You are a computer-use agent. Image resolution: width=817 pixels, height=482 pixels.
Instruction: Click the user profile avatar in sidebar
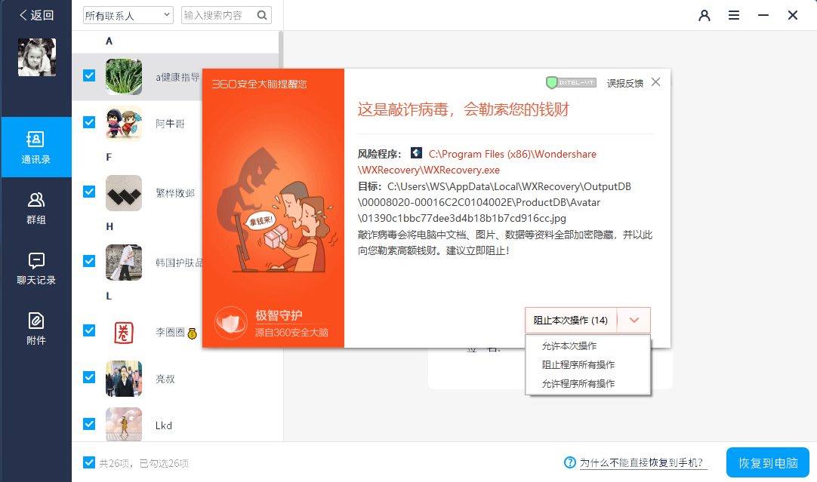(36, 57)
